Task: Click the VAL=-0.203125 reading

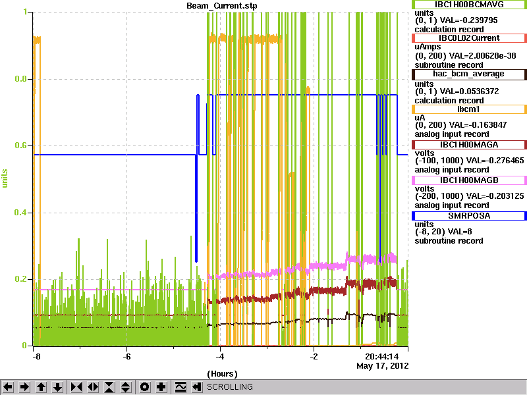Action: (x=495, y=196)
